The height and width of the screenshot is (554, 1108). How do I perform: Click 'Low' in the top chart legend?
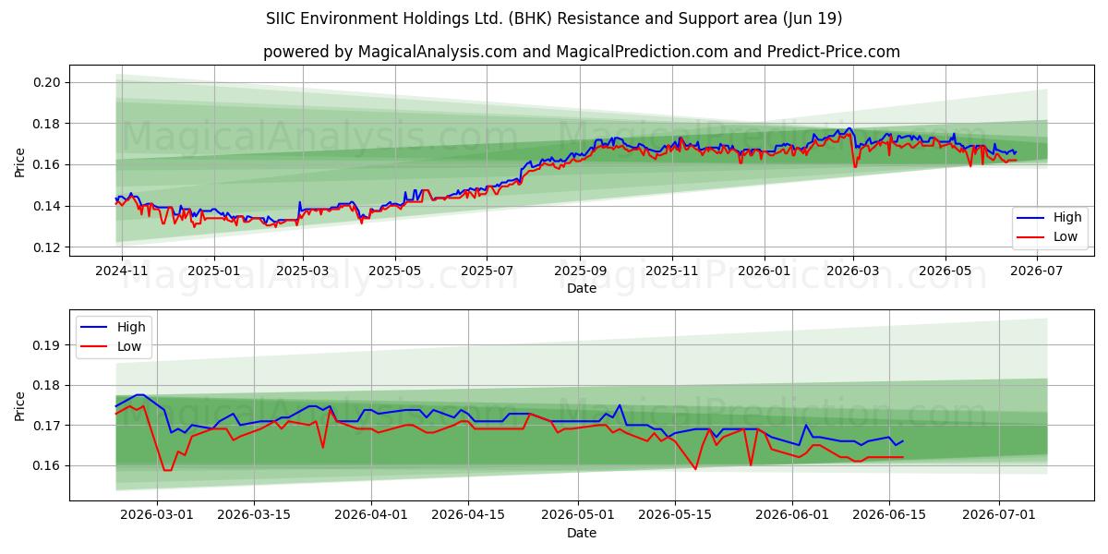1066,237
